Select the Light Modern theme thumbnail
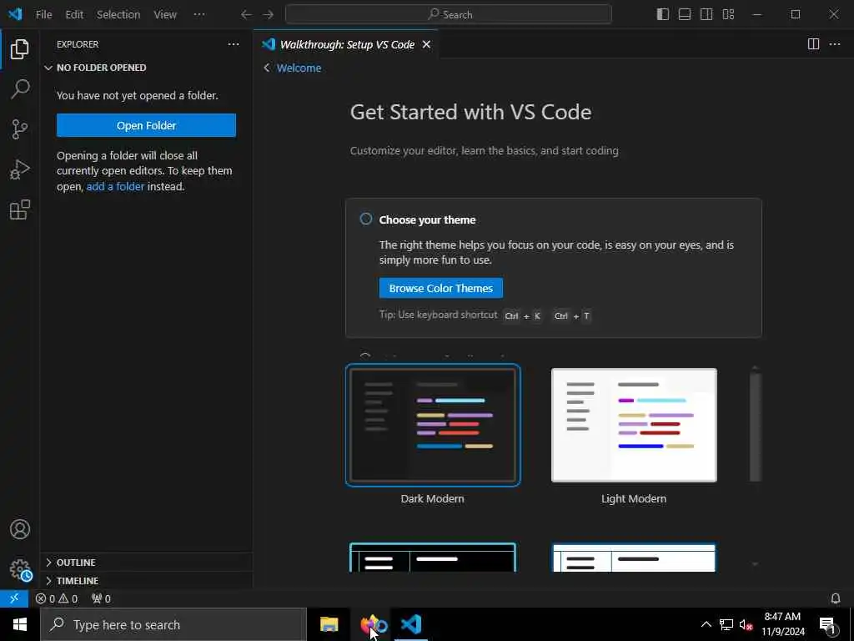Image resolution: width=854 pixels, height=641 pixels. pos(634,425)
